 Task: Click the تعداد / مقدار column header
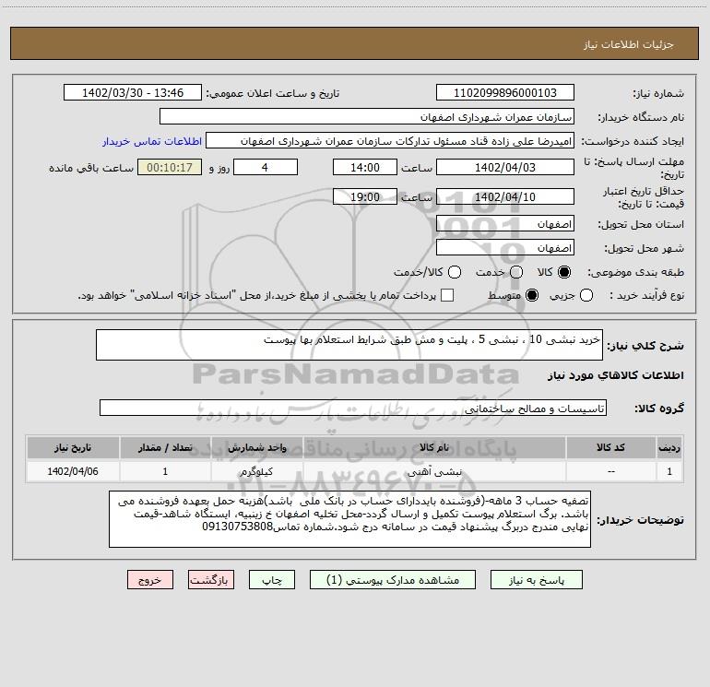click(x=165, y=447)
